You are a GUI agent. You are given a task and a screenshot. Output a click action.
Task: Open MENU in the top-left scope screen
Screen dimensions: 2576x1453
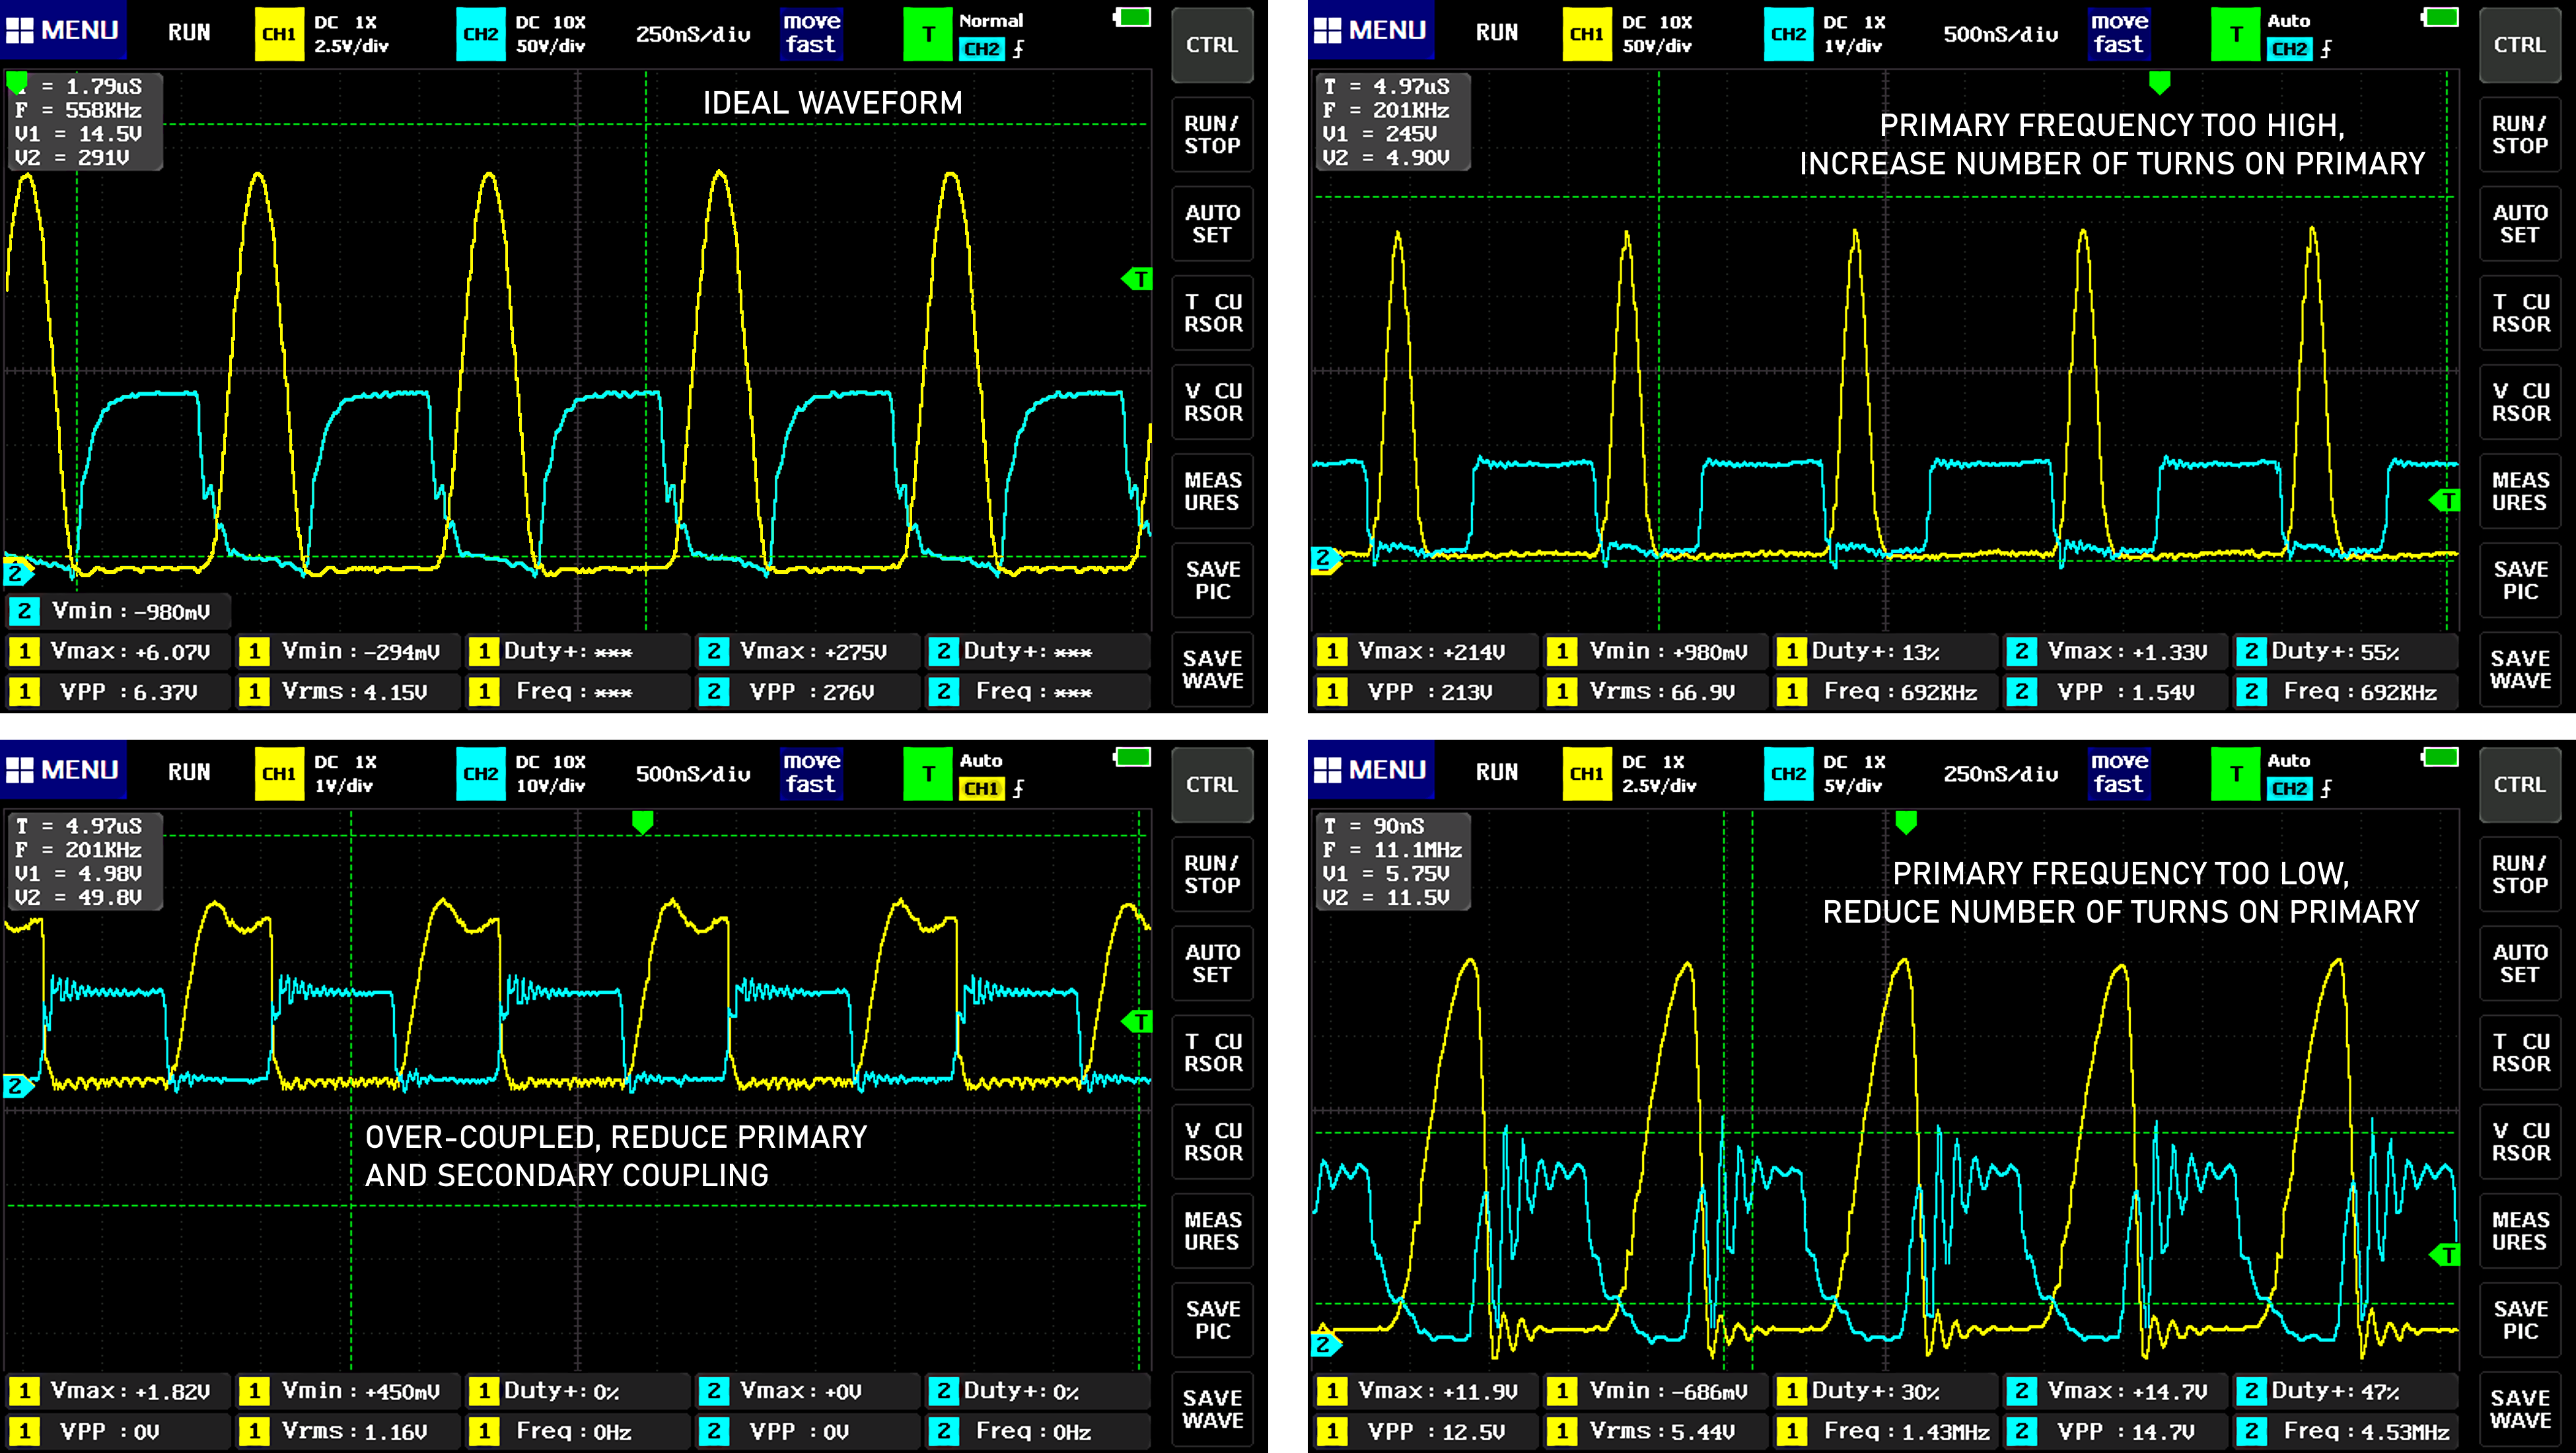[63, 31]
